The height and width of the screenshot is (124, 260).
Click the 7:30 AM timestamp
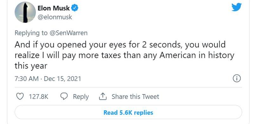[x=27, y=79]
